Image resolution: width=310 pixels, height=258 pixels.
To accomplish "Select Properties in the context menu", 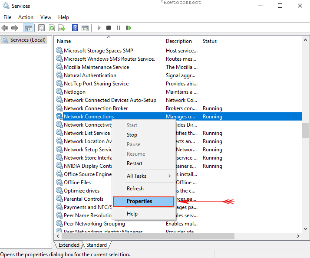I will coord(143,201).
